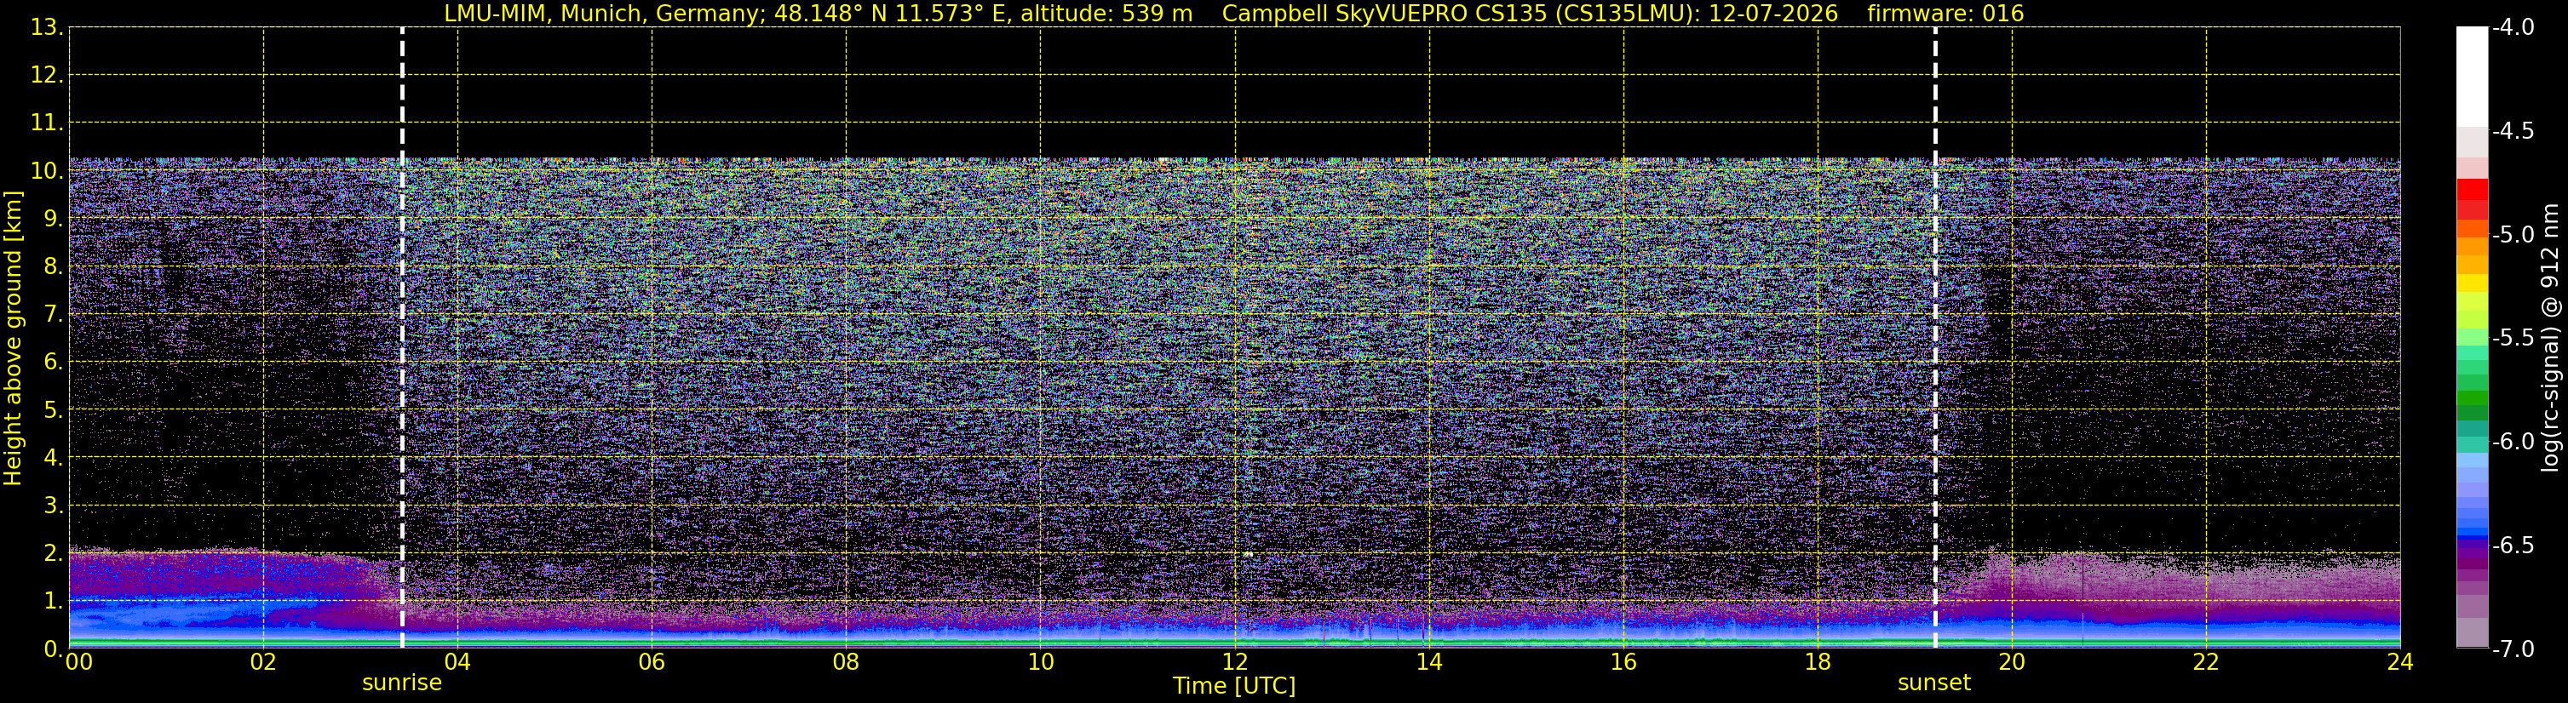Click the date '12-07-2026' in the title
This screenshot has height=703, width=2568.
pyautogui.click(x=1772, y=14)
